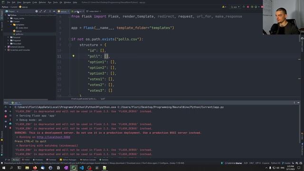Hide the Project tool window

pyautogui.click(x=54, y=11)
